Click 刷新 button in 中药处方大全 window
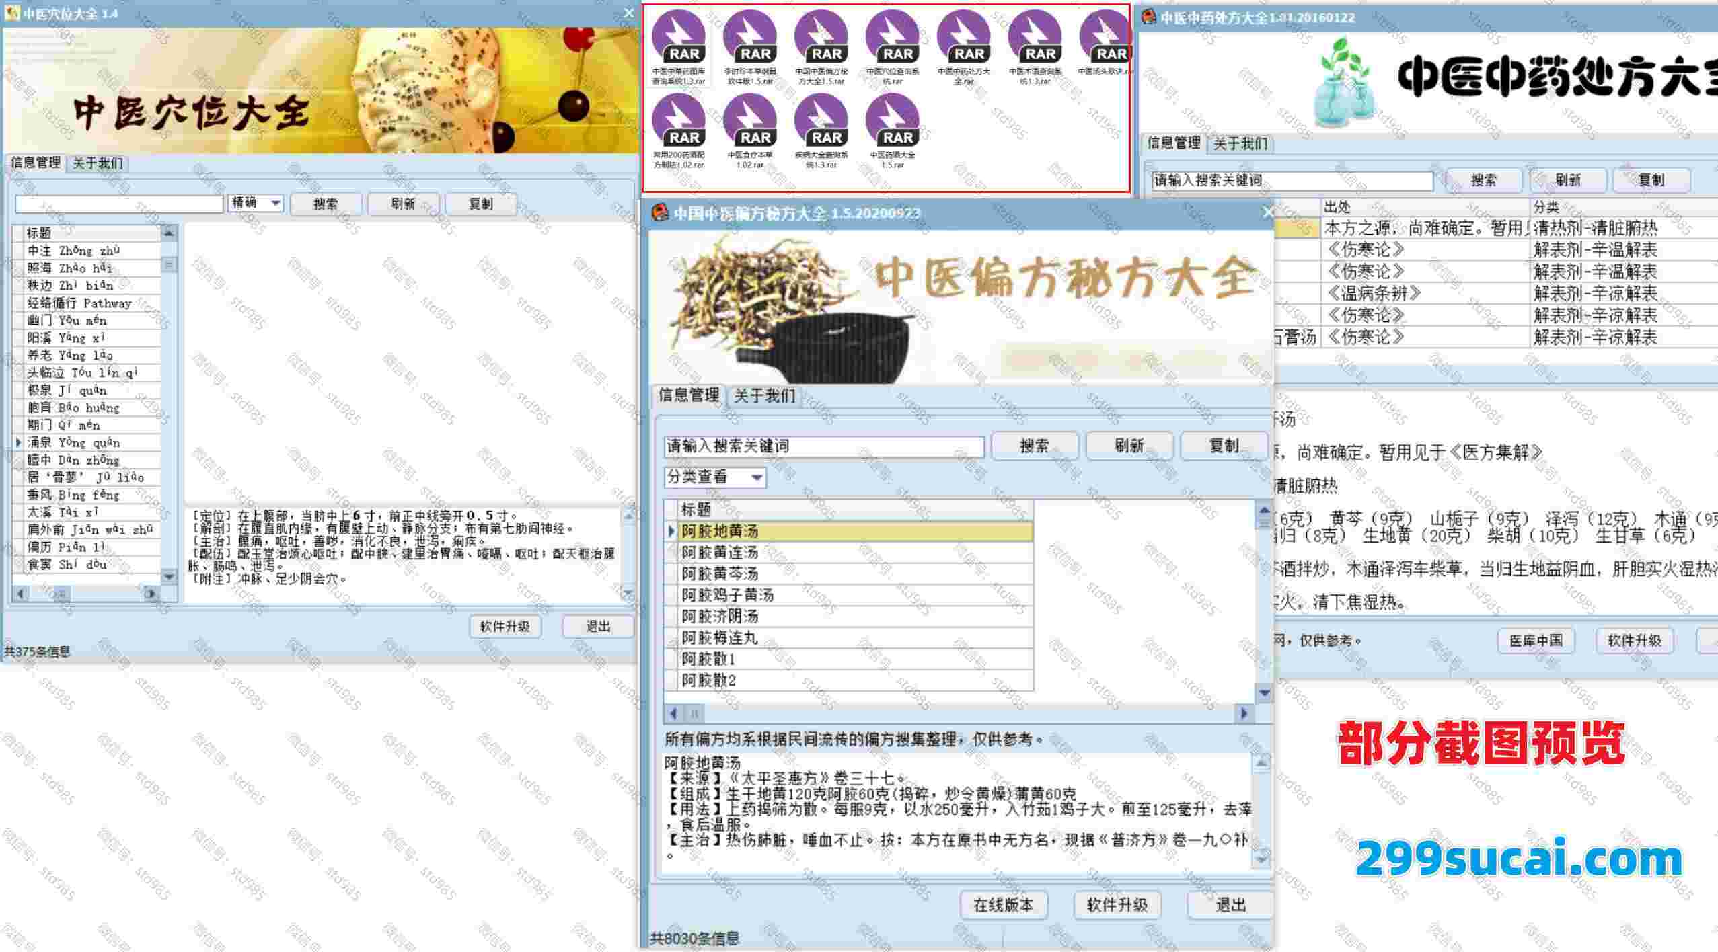 coord(1568,180)
